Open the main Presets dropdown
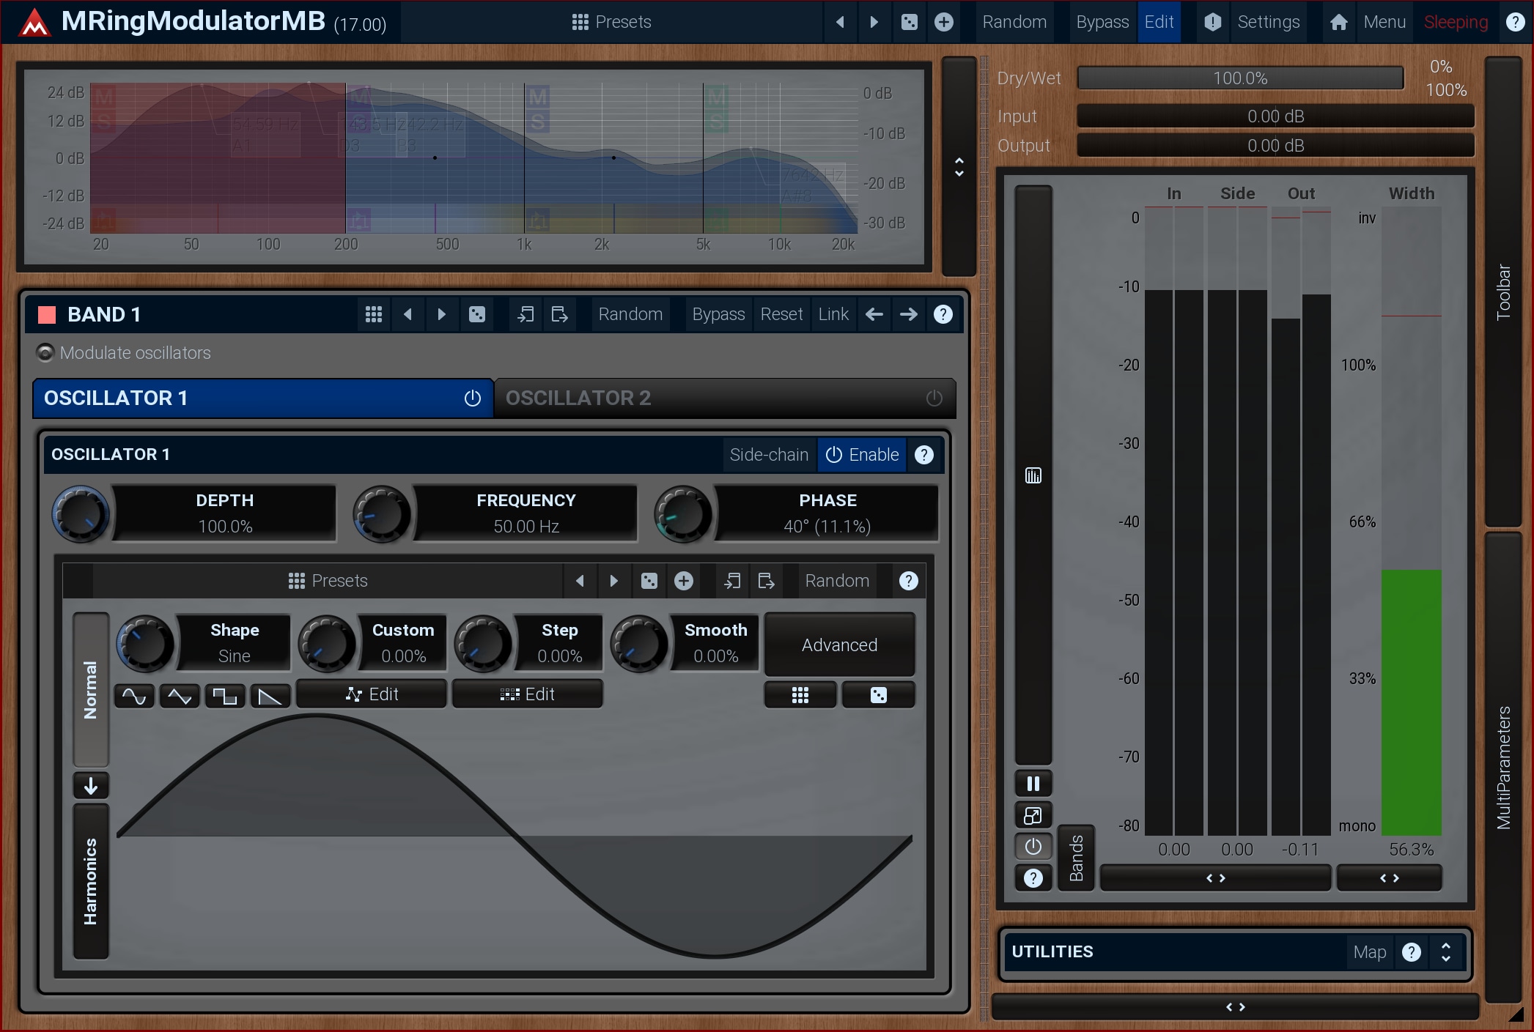The width and height of the screenshot is (1534, 1032). click(611, 22)
